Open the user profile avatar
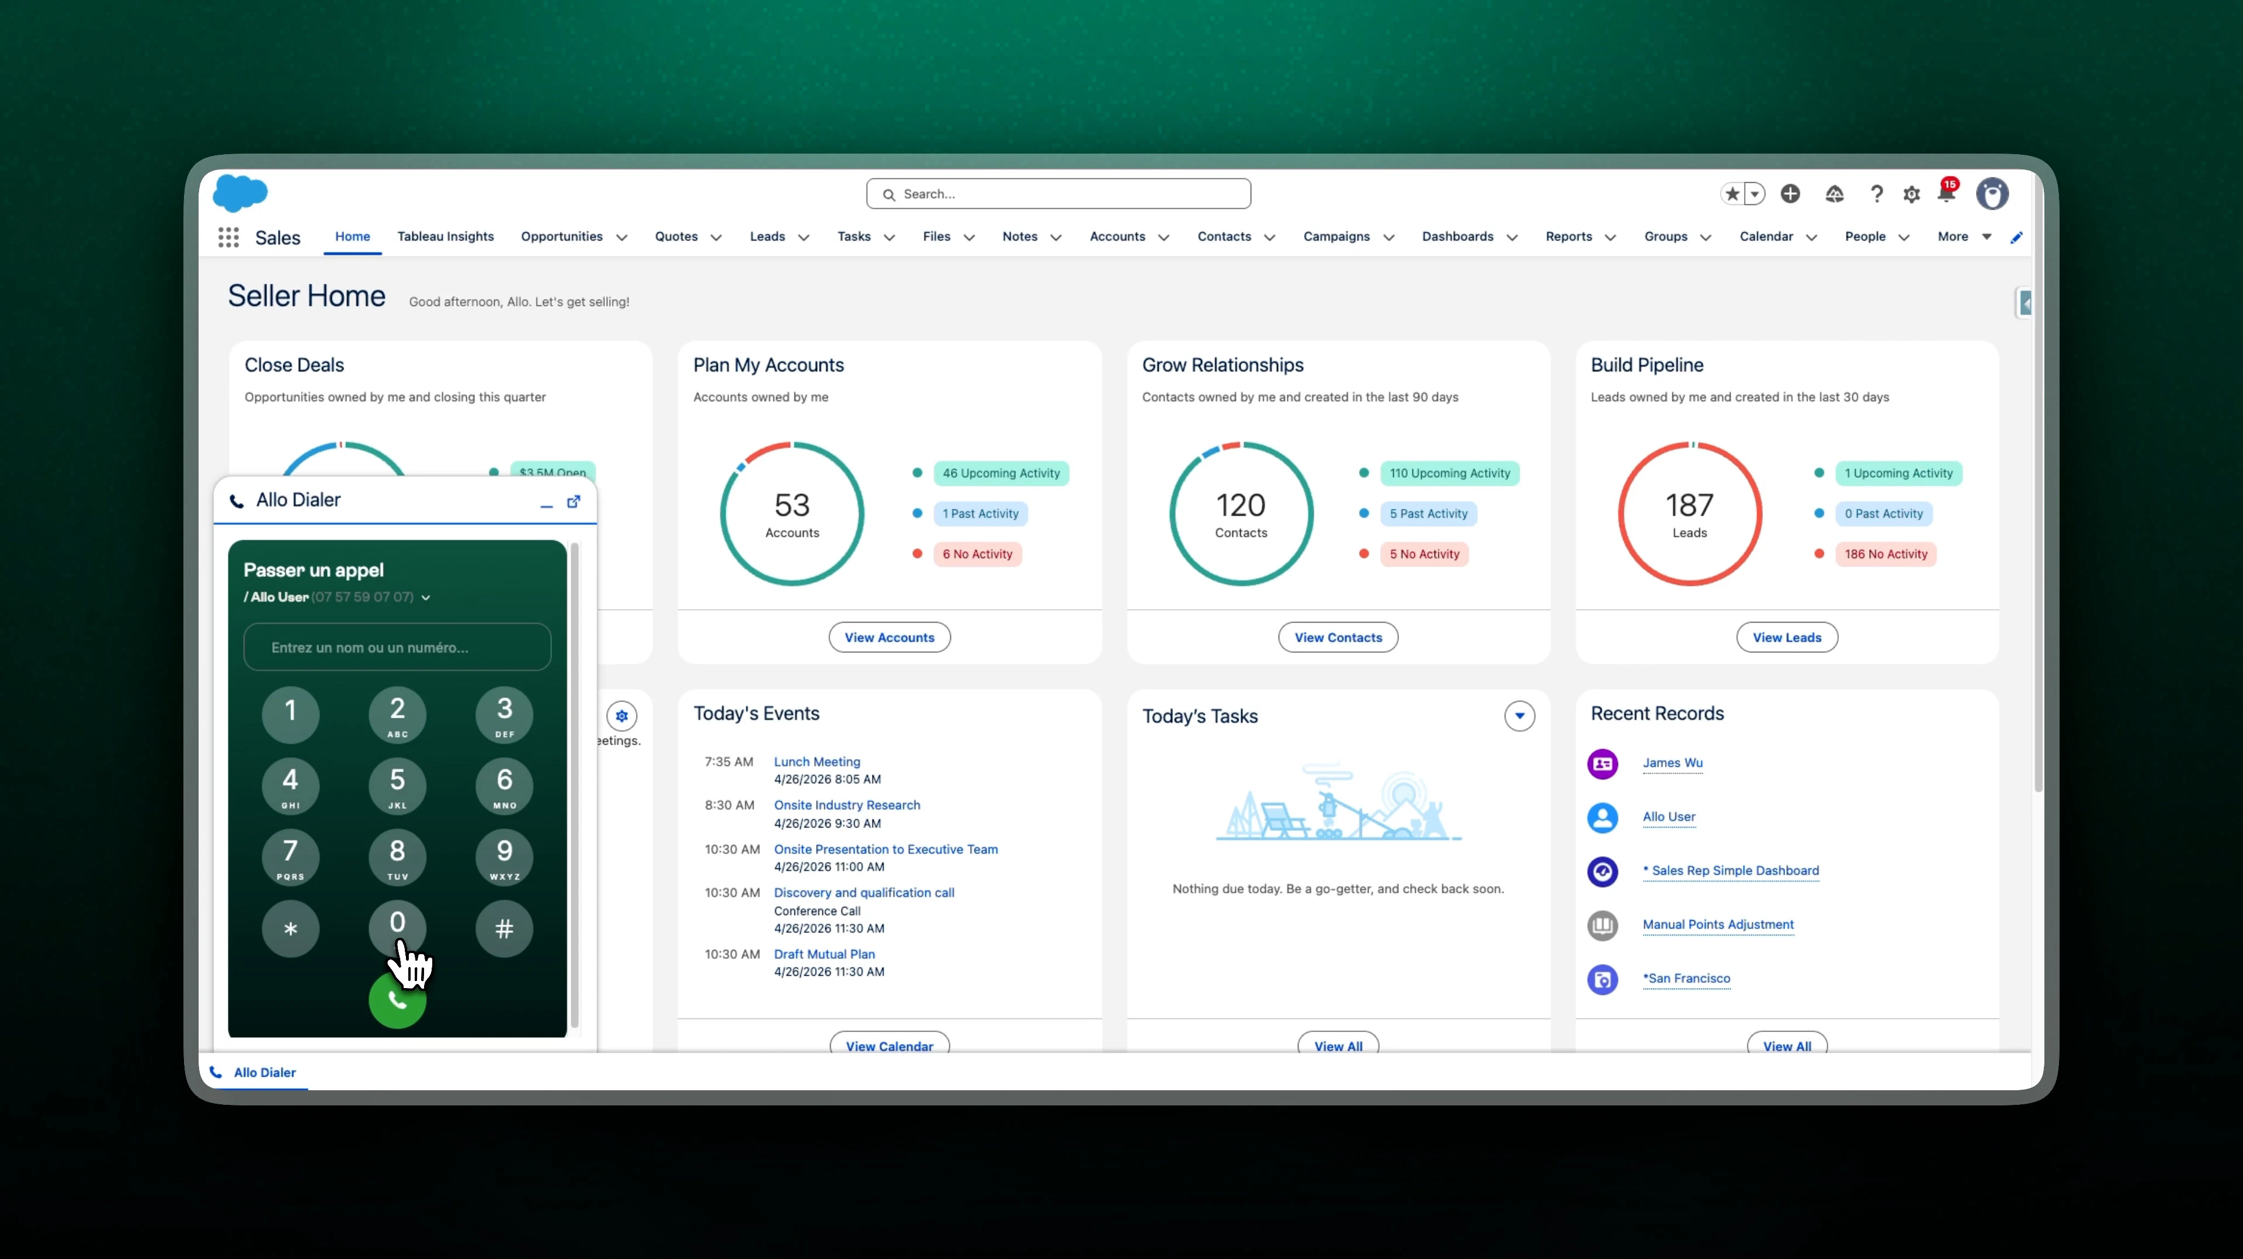 click(x=1992, y=194)
